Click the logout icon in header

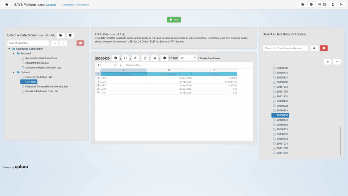click(341, 5)
